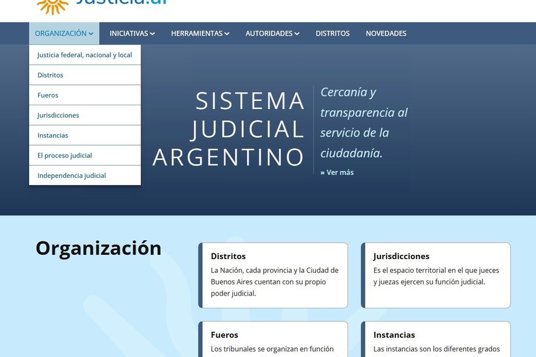Open Jurisdicciones from the dropdown list

click(x=58, y=115)
